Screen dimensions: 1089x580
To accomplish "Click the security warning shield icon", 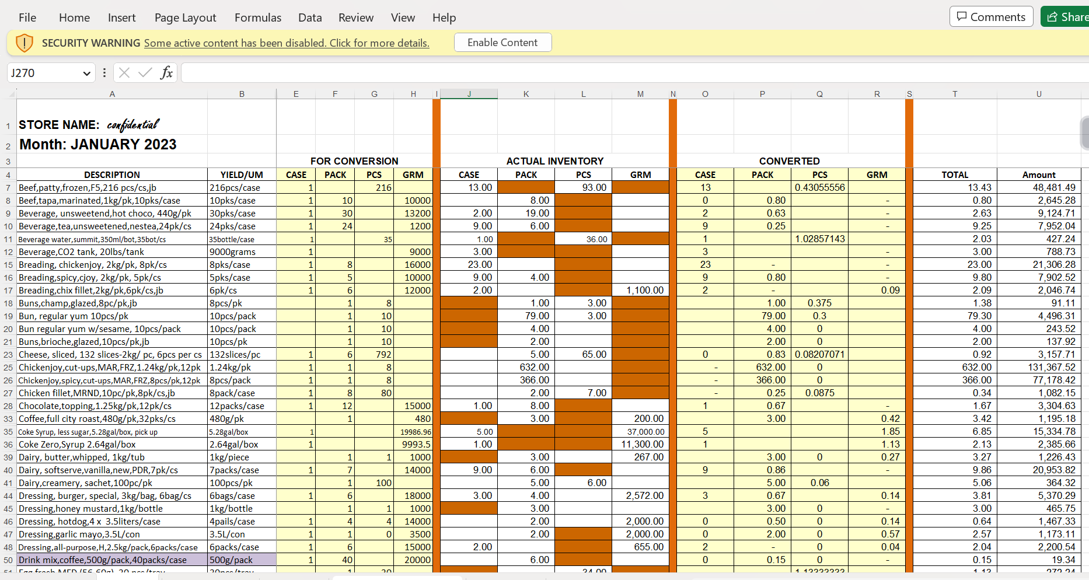I will pos(24,43).
